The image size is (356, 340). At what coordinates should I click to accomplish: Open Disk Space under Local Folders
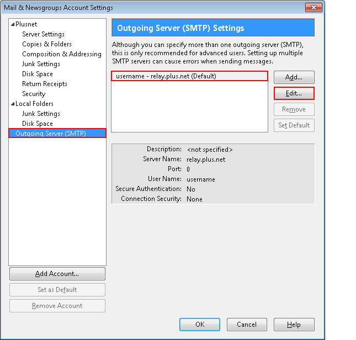[x=38, y=124]
